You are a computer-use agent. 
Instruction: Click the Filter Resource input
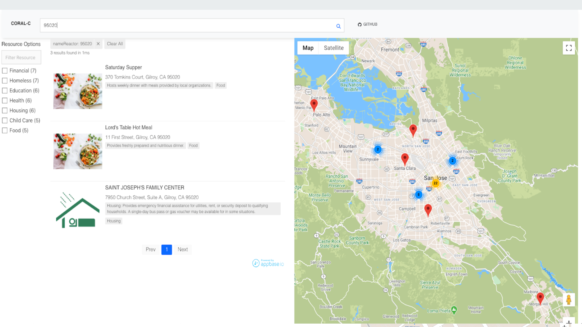click(x=21, y=57)
